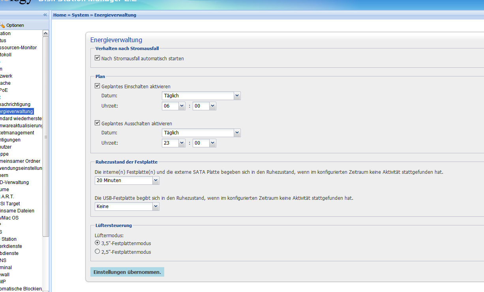Image resolution: width=484 pixels, height=292 pixels.
Task: Click the Optionen wrench icon
Action: tap(2, 25)
